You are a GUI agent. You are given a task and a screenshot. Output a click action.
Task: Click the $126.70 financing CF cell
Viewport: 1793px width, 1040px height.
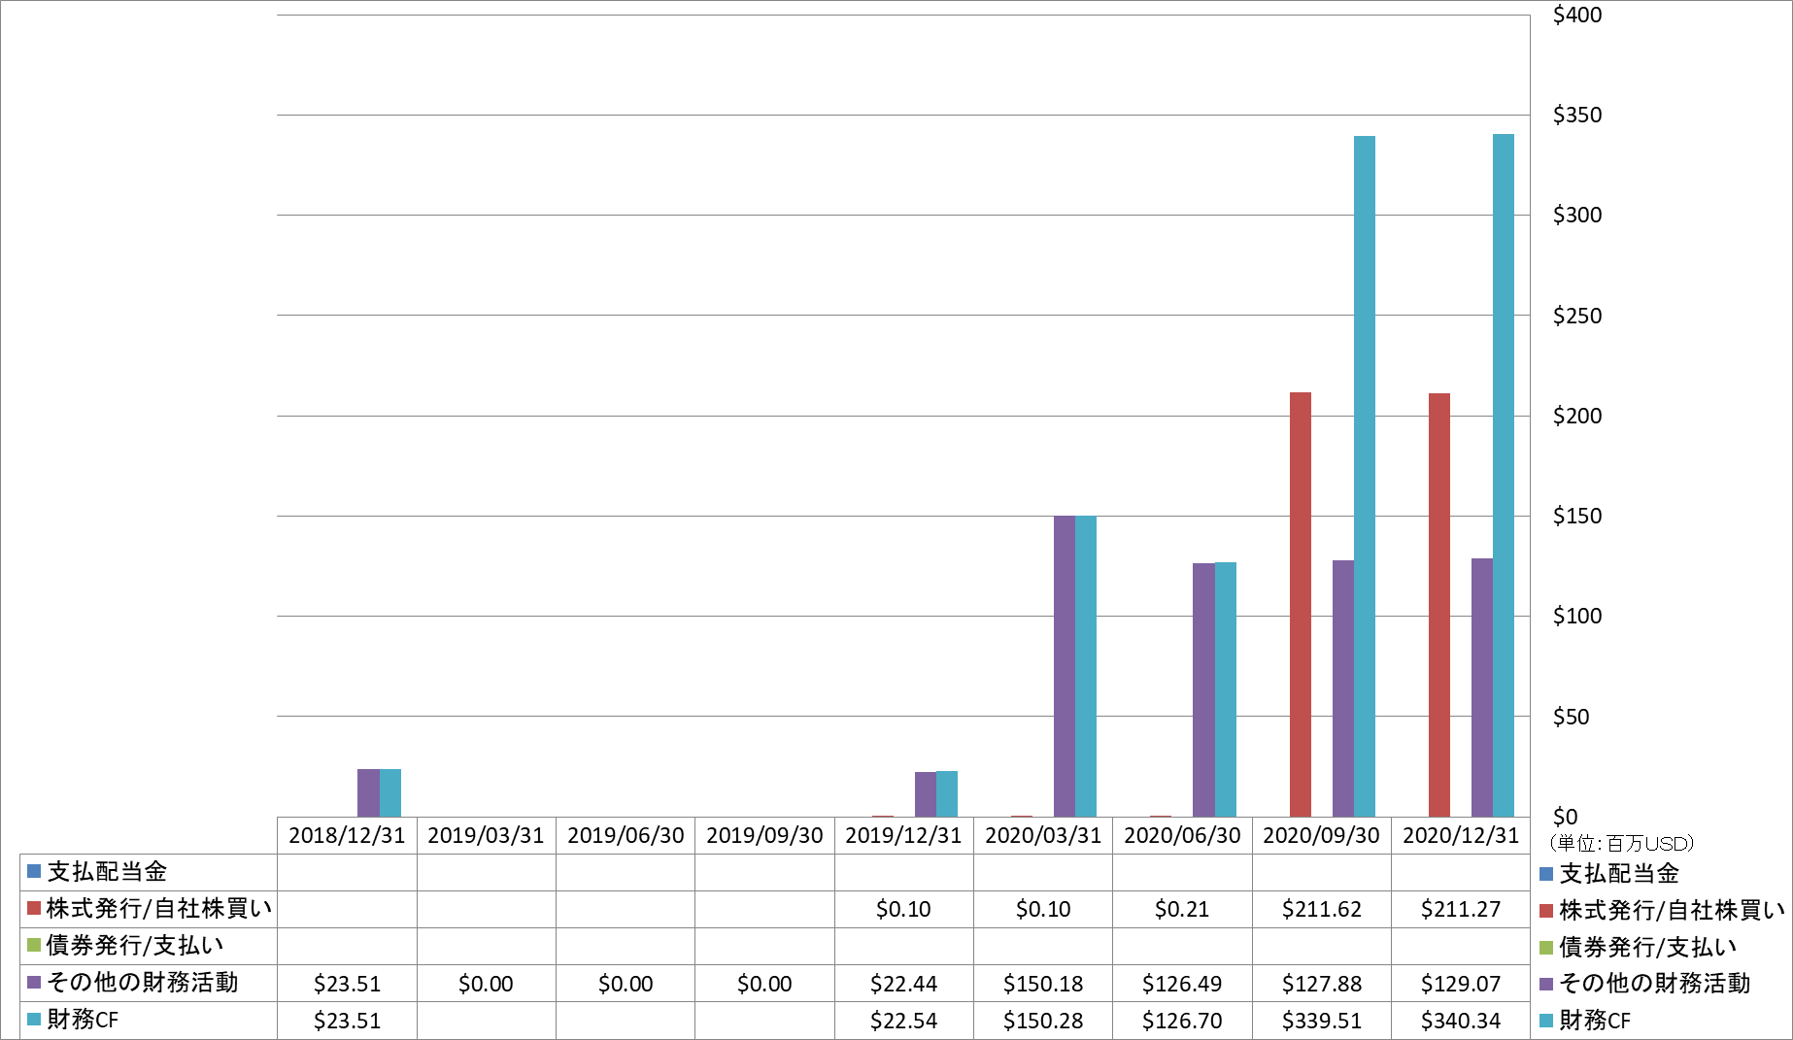click(1182, 1021)
